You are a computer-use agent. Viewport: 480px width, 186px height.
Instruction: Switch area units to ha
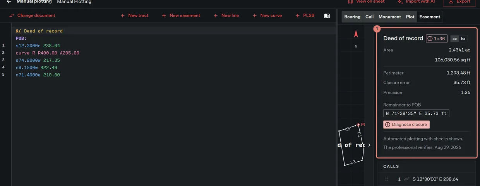pos(463,39)
